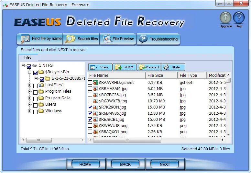Click the Select button
Viewport: 251px width, 173px height.
tap(125, 67)
